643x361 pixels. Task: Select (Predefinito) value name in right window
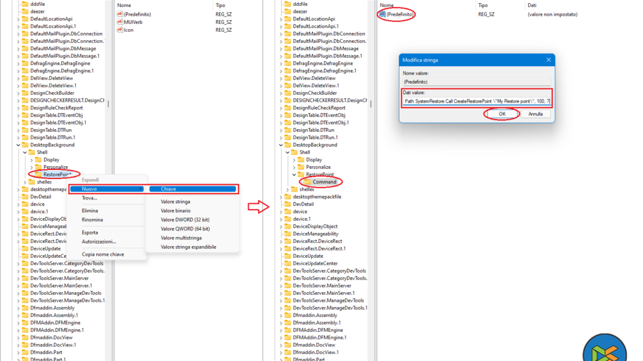pyautogui.click(x=399, y=14)
